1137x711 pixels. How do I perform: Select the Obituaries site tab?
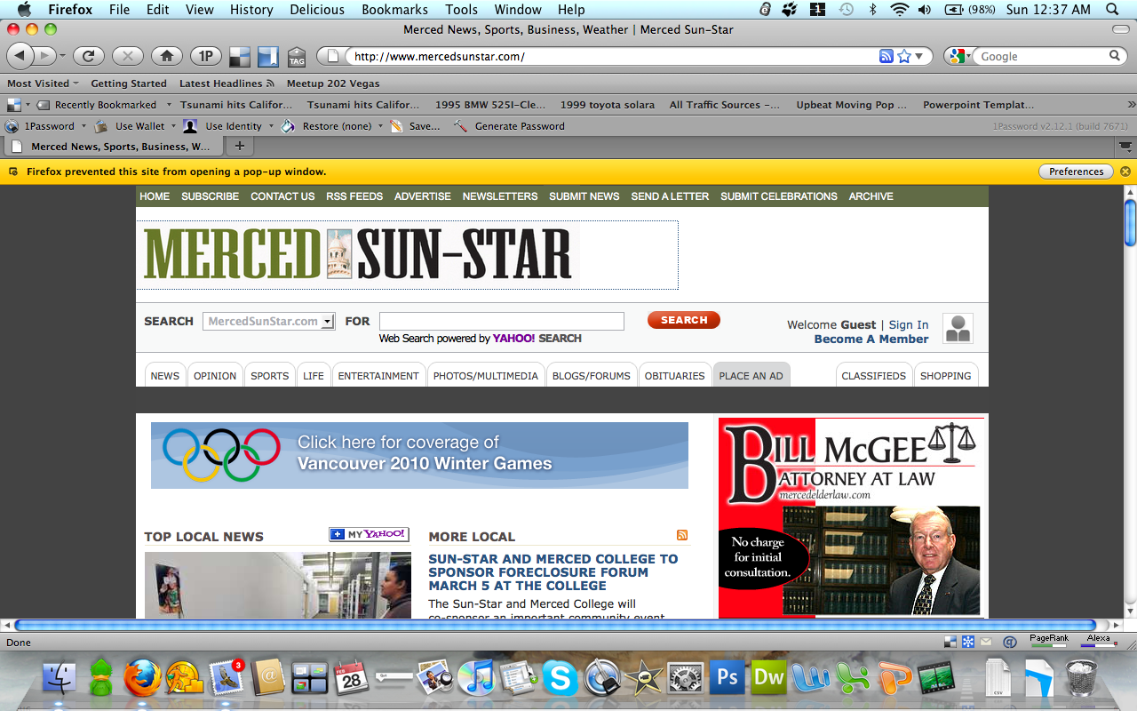click(674, 375)
